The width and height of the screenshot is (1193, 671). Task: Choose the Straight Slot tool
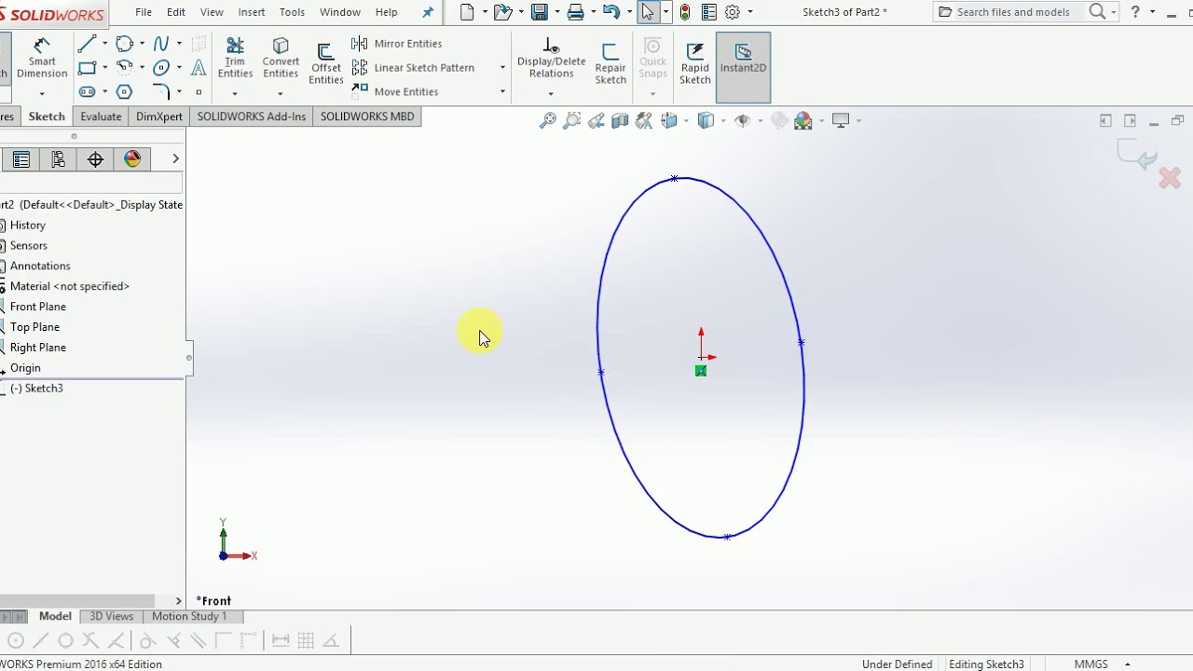coord(87,91)
